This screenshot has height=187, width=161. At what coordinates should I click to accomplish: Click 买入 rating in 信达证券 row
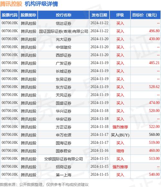pyautogui.click(x=120, y=23)
